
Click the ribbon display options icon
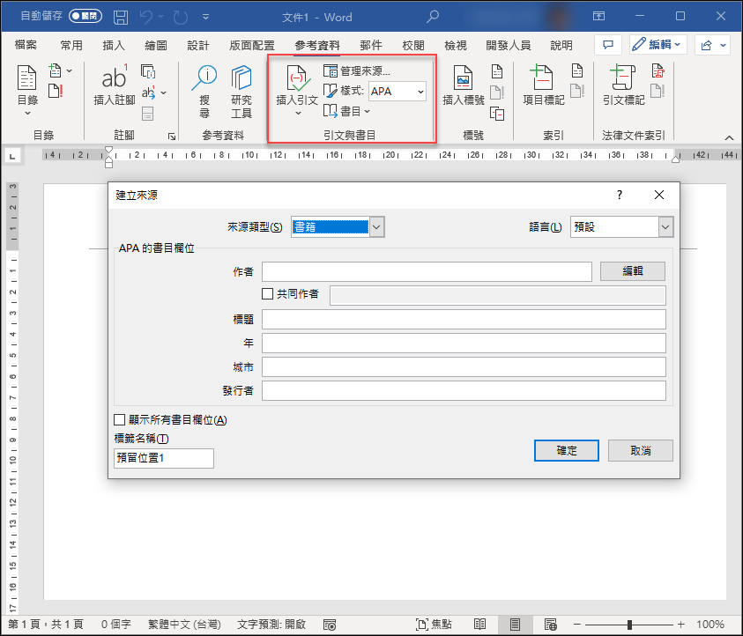598,17
